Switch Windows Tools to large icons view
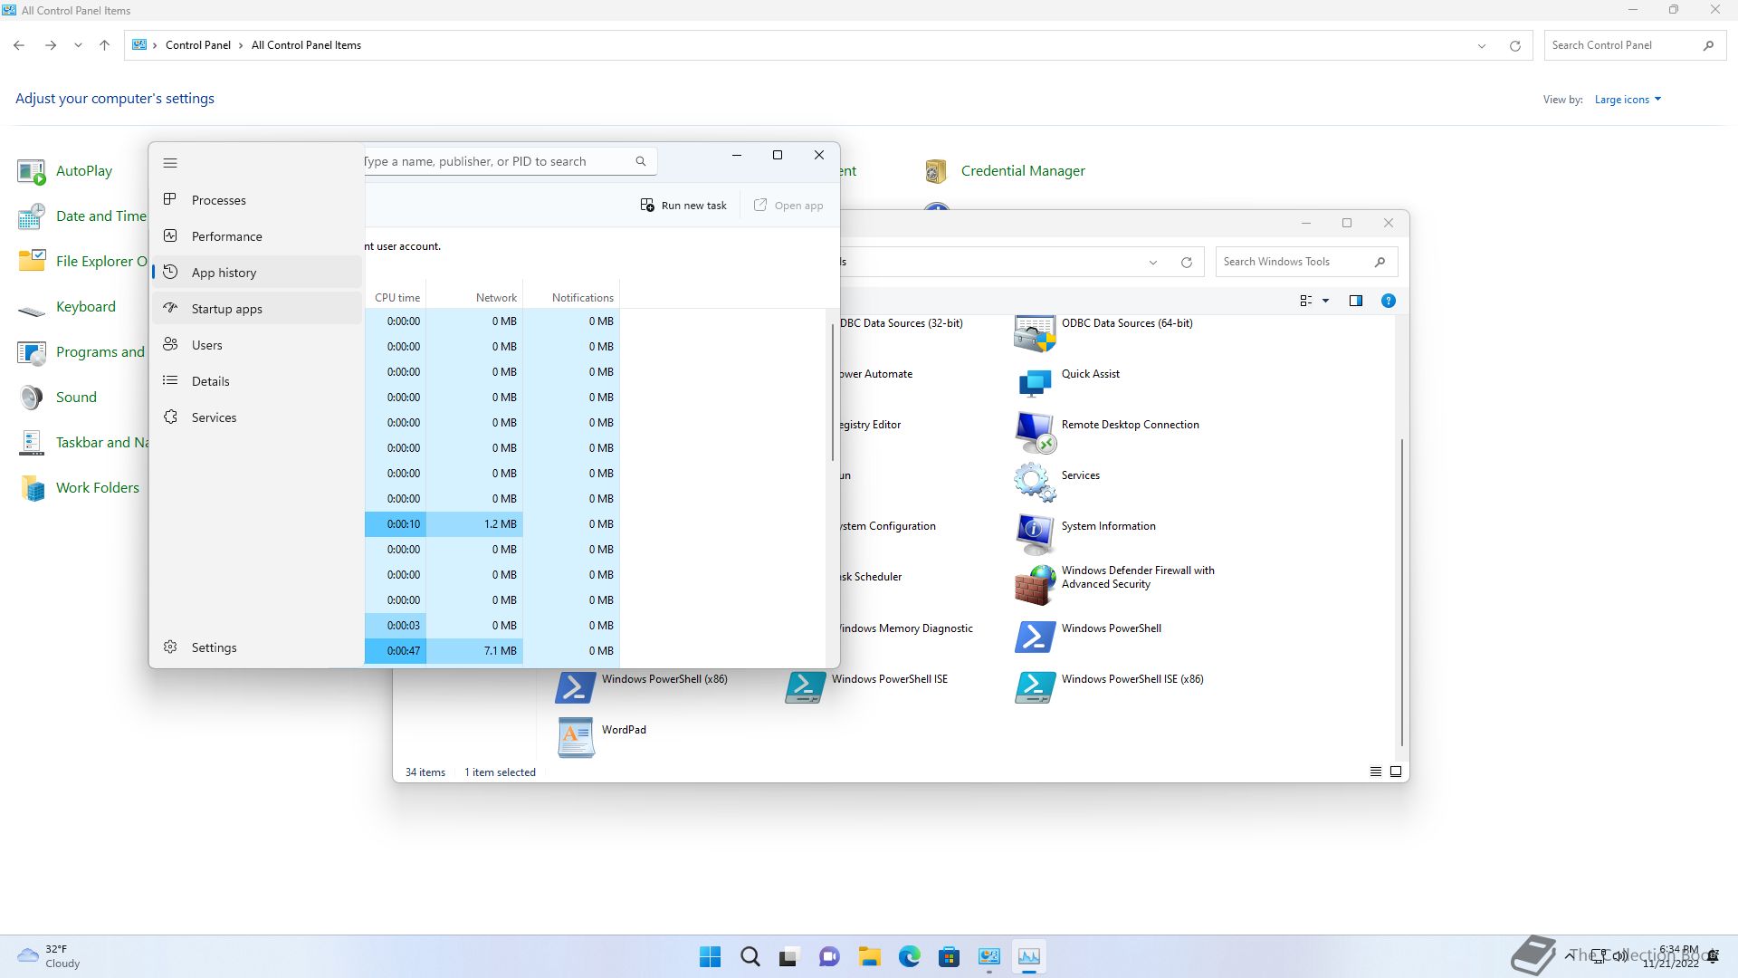Image resolution: width=1738 pixels, height=978 pixels. coord(1395,772)
